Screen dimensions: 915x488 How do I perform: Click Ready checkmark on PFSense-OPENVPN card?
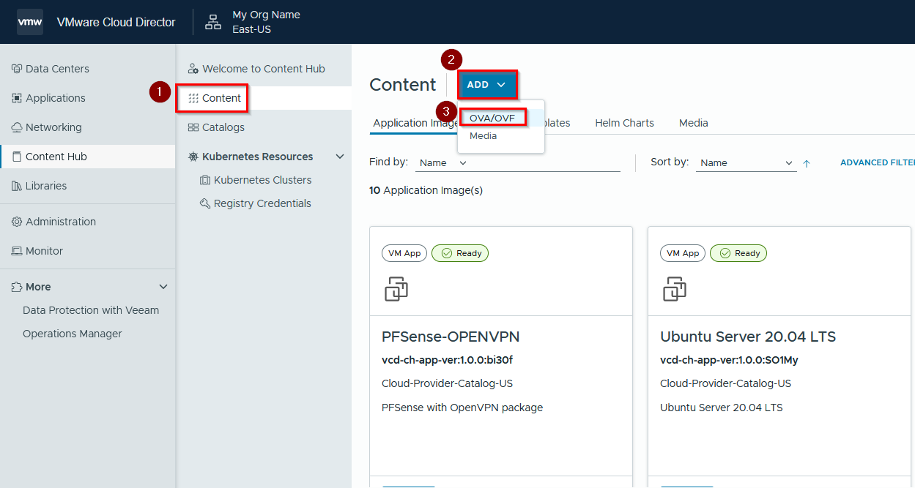point(446,253)
